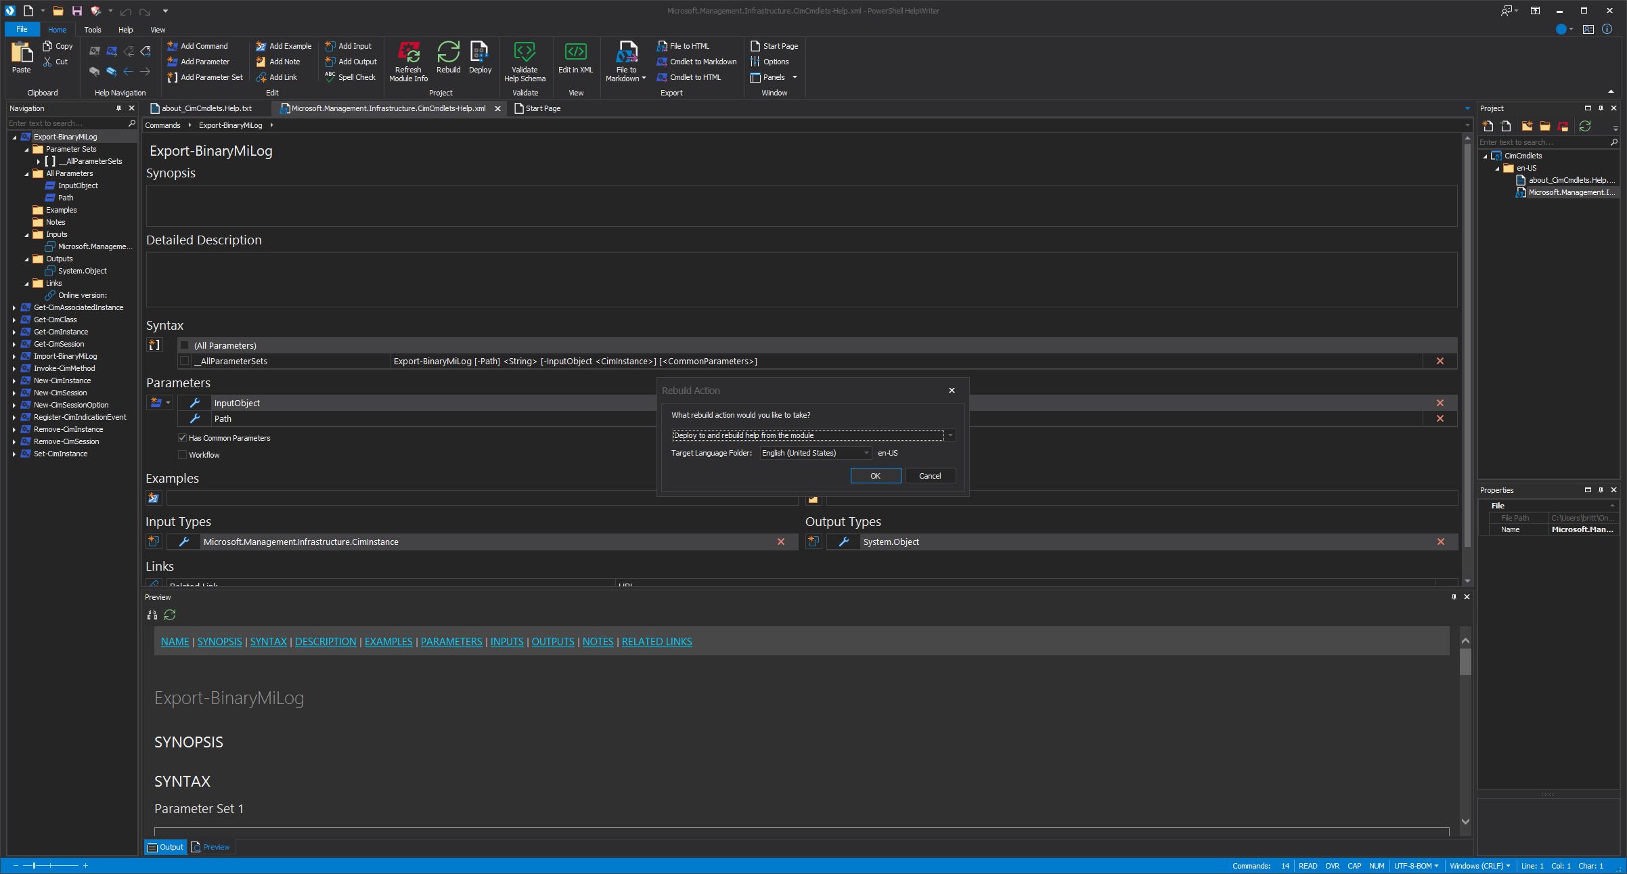Uncheck the Has Common Parameters checkbox
This screenshot has height=874, width=1627.
point(182,438)
